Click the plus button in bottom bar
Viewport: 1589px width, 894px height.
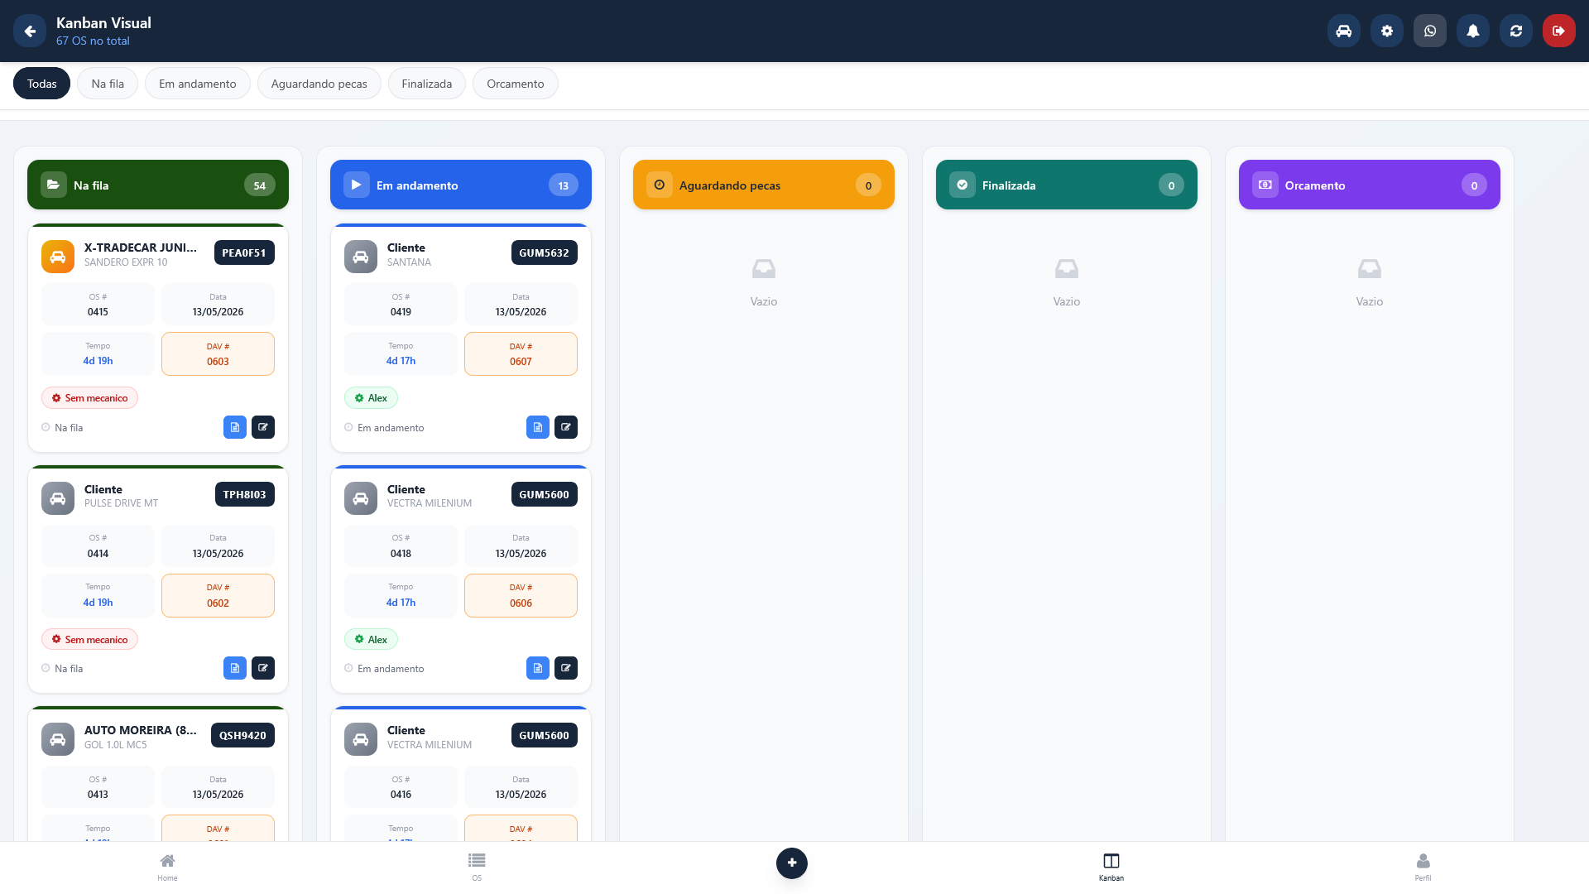click(x=792, y=863)
